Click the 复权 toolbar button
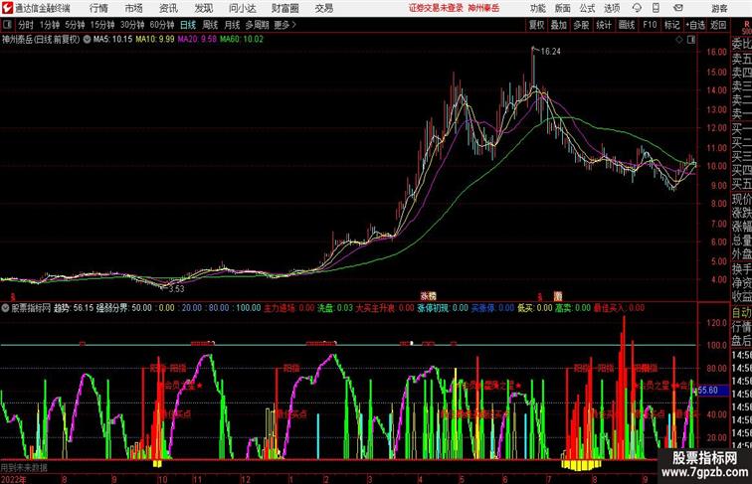 (x=536, y=25)
